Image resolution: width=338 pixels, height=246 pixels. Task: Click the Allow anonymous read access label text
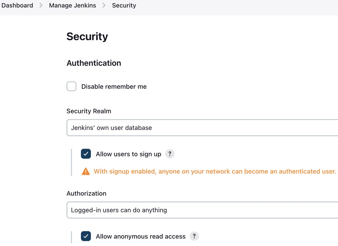pos(141,237)
